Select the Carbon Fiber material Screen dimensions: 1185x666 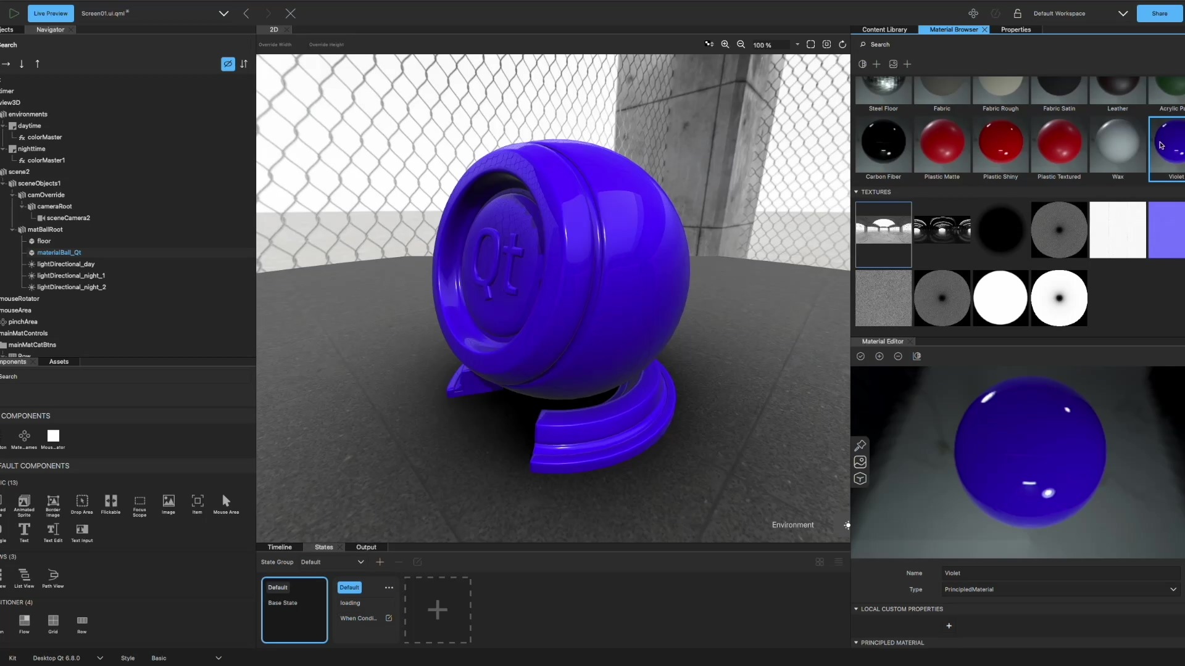pyautogui.click(x=883, y=148)
